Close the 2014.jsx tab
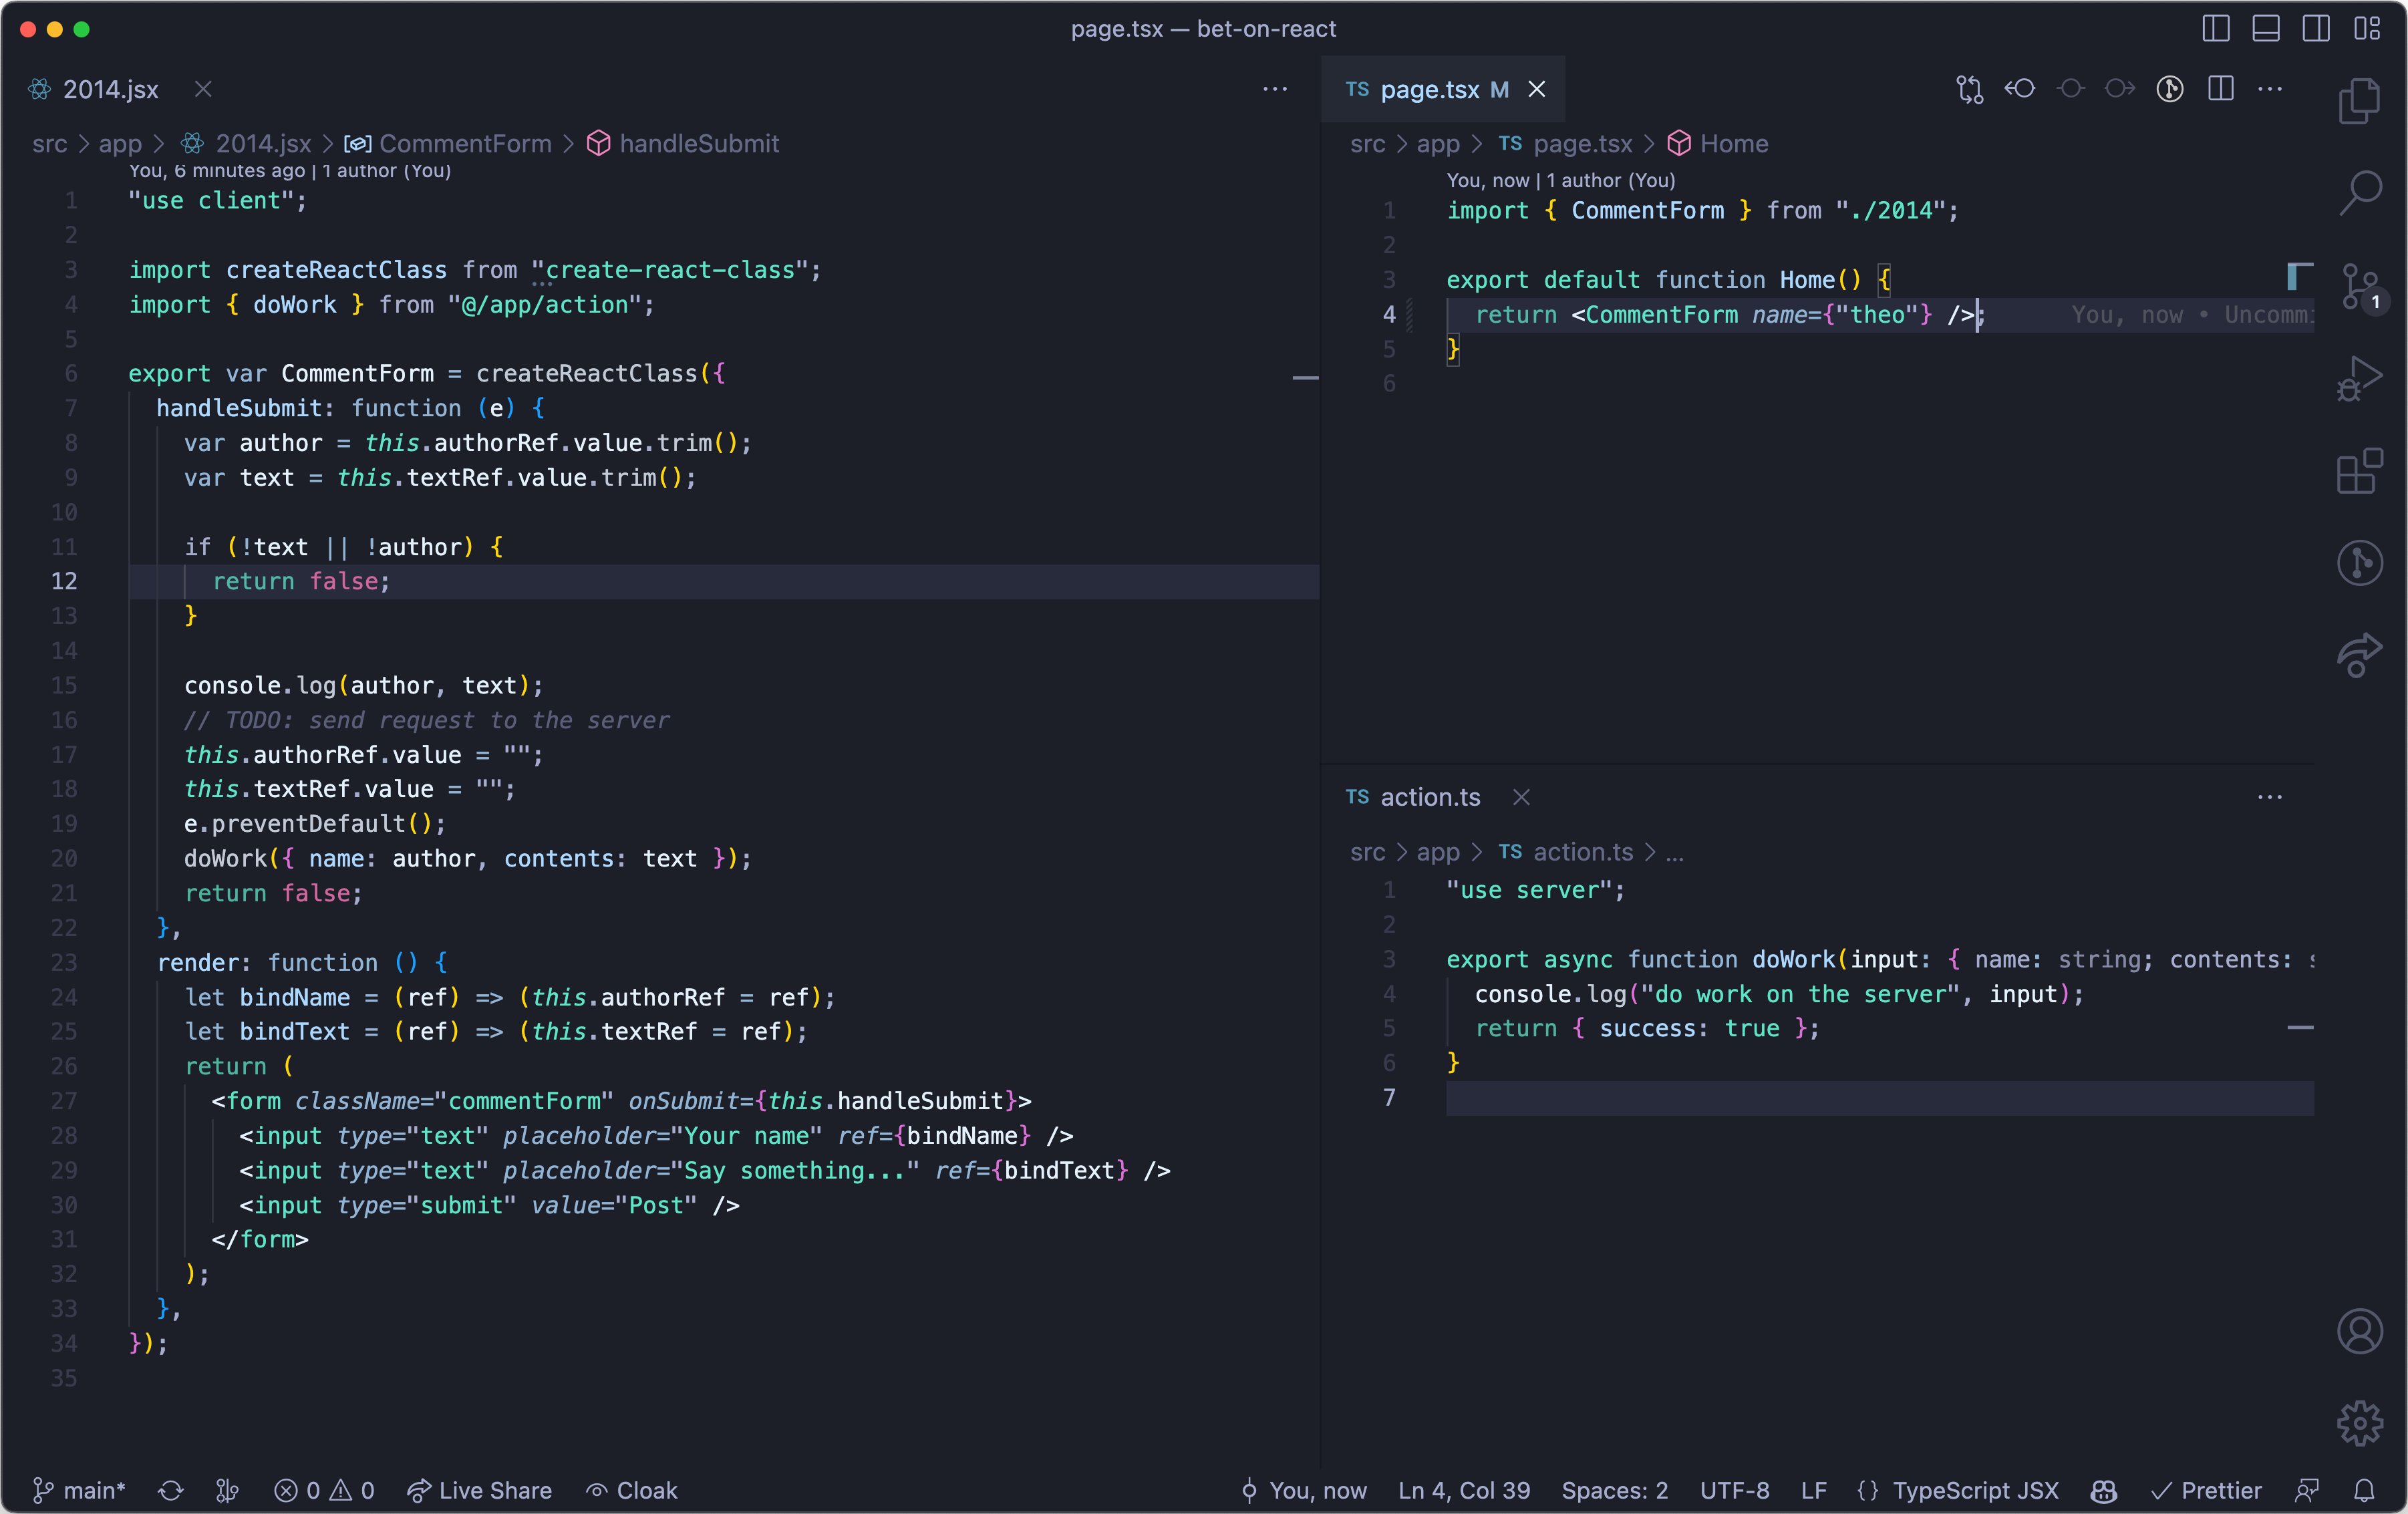2408x1514 pixels. click(203, 89)
